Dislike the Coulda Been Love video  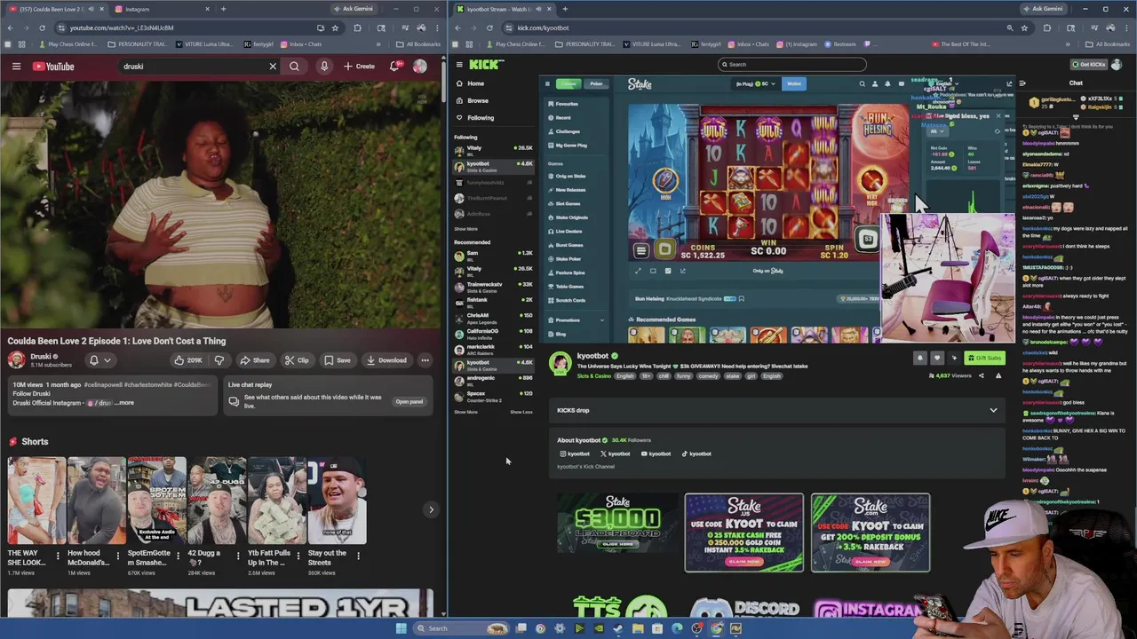(219, 360)
